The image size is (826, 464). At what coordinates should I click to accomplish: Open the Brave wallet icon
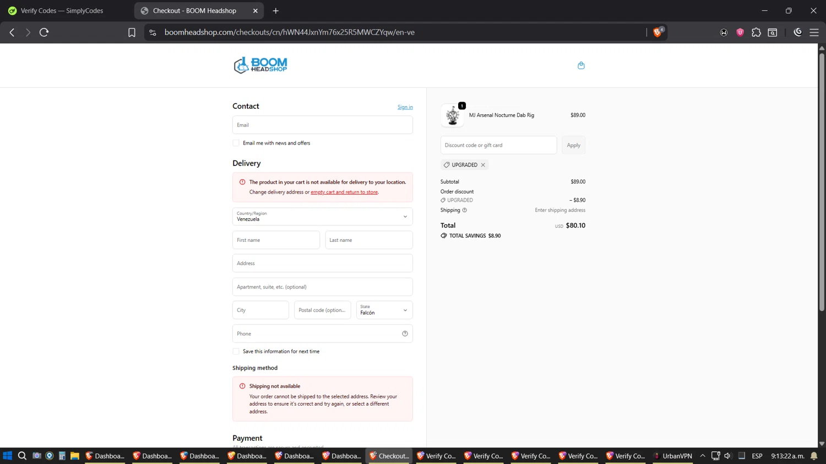pos(724,32)
